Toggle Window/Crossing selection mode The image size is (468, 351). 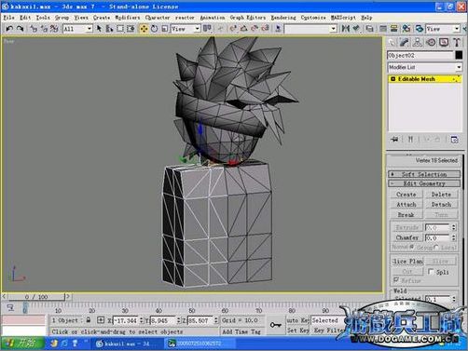pyautogui.click(x=131, y=29)
